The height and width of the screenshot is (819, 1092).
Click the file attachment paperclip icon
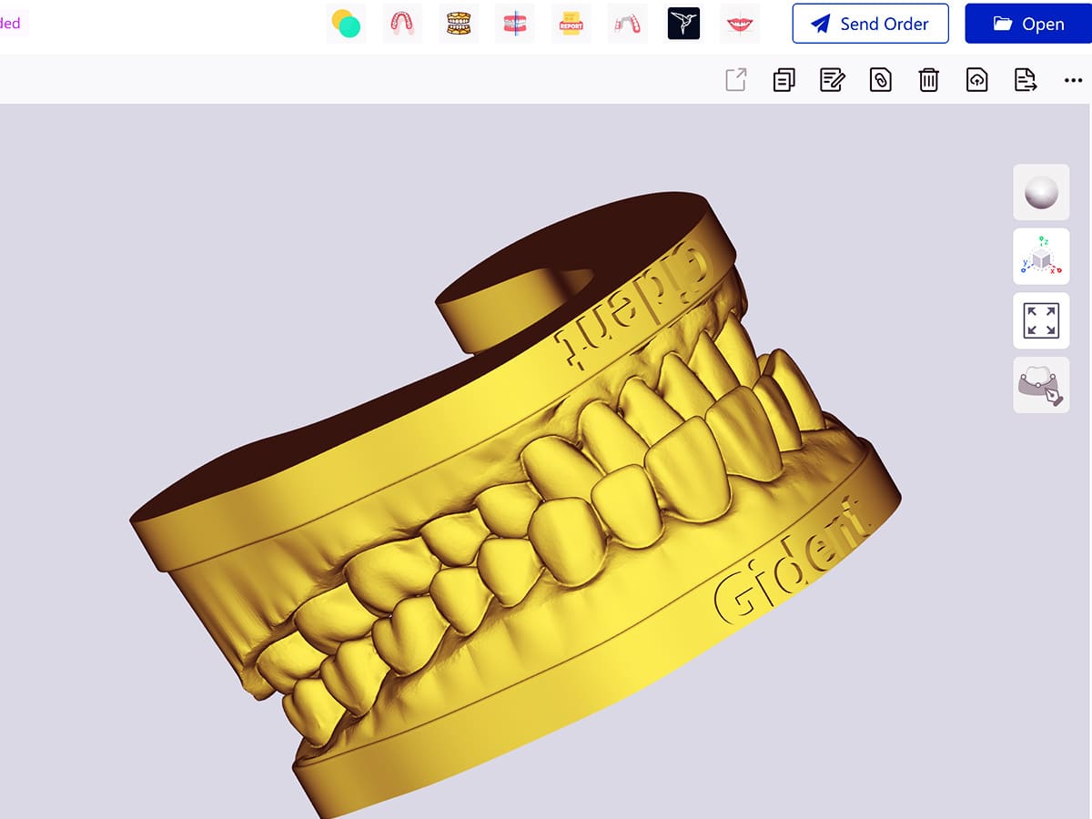880,80
